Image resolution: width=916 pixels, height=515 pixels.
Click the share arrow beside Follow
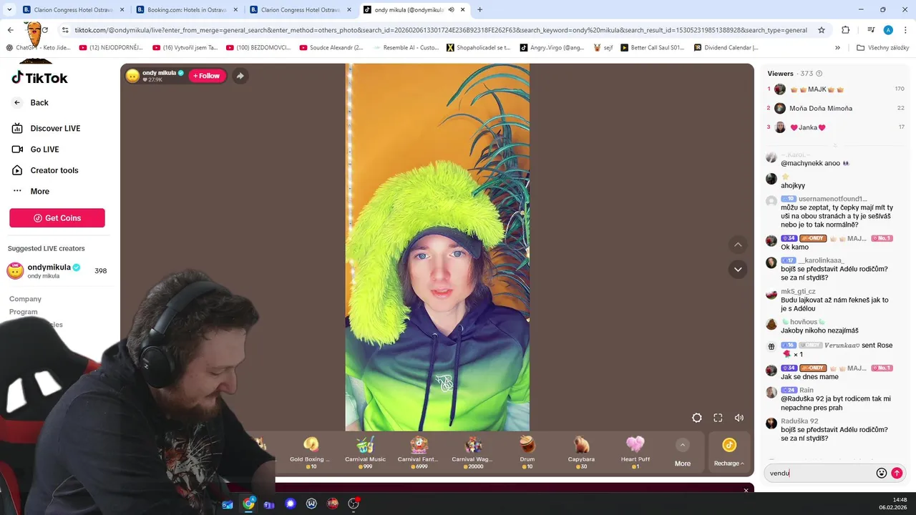coord(240,76)
